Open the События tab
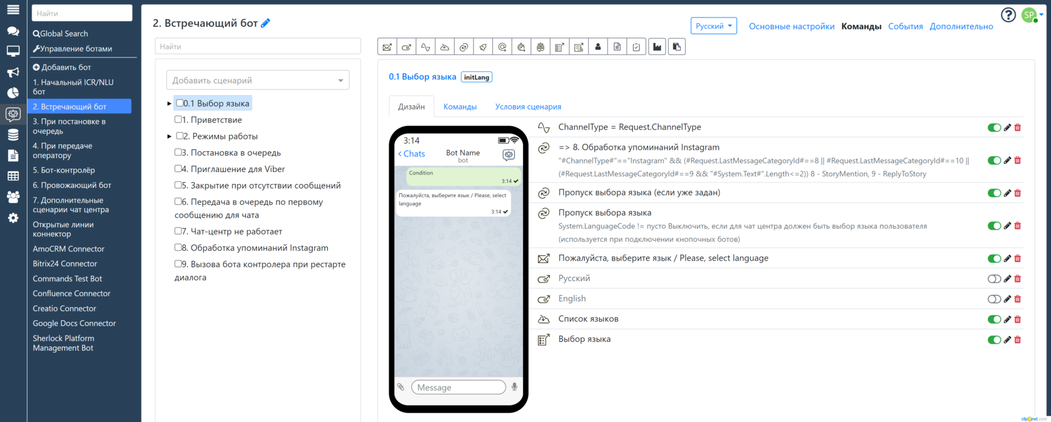Screen dimensions: 1051x422 tap(905, 26)
